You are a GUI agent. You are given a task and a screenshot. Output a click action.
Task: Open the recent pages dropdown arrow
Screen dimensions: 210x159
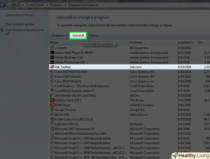(14, 5)
